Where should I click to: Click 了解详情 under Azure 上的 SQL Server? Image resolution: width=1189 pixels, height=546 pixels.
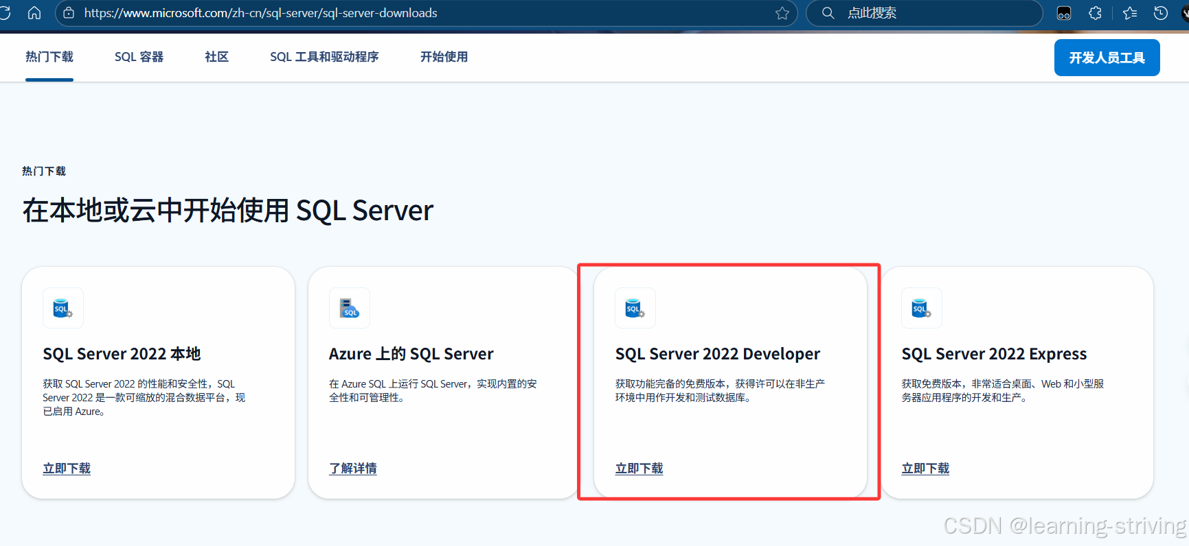click(x=353, y=468)
